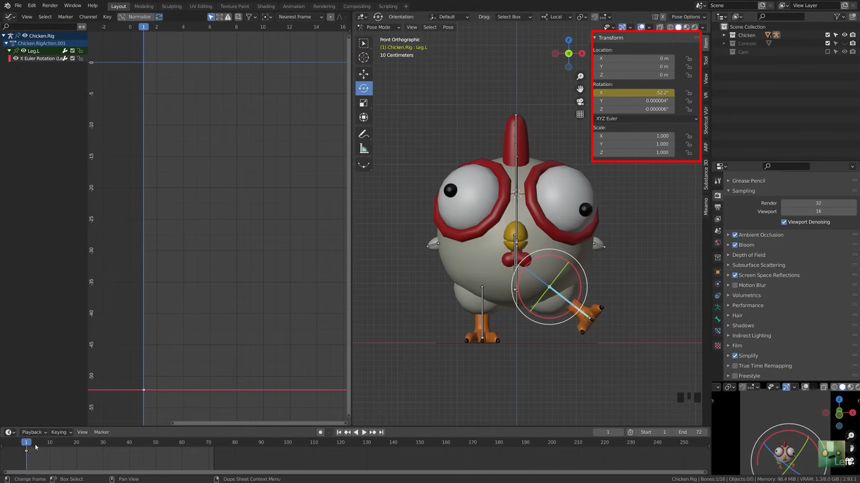Toggle X-Ray display in viewport header
The height and width of the screenshot is (483, 860).
pos(660,27)
